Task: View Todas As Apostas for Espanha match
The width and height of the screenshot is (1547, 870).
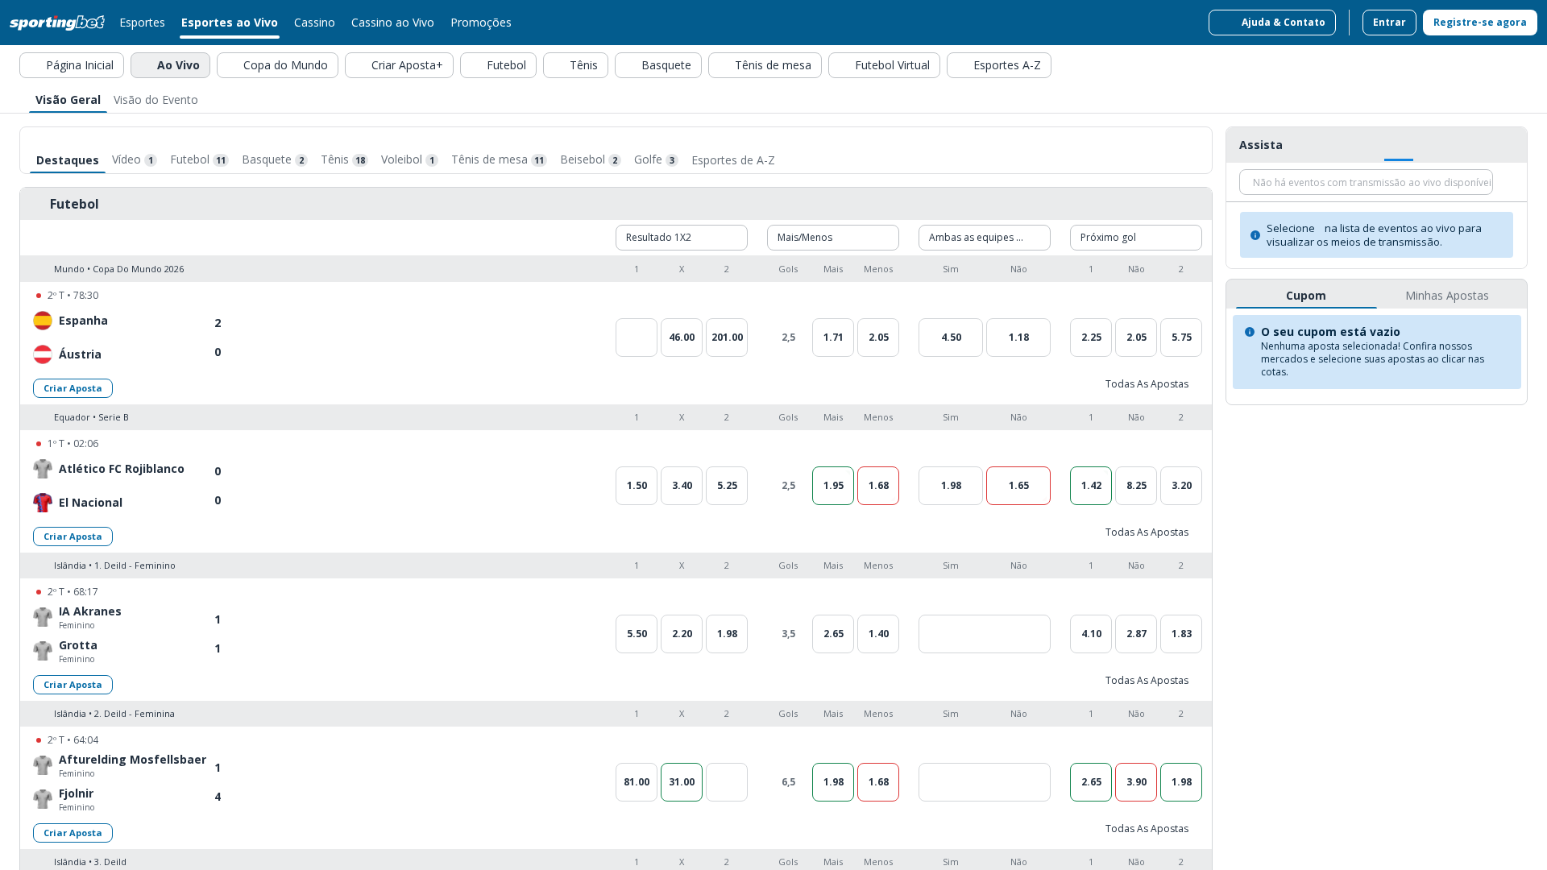Action: pyautogui.click(x=1147, y=384)
